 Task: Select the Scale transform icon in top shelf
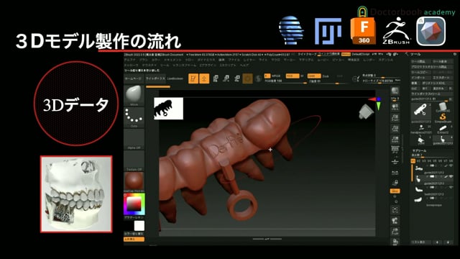click(x=226, y=78)
